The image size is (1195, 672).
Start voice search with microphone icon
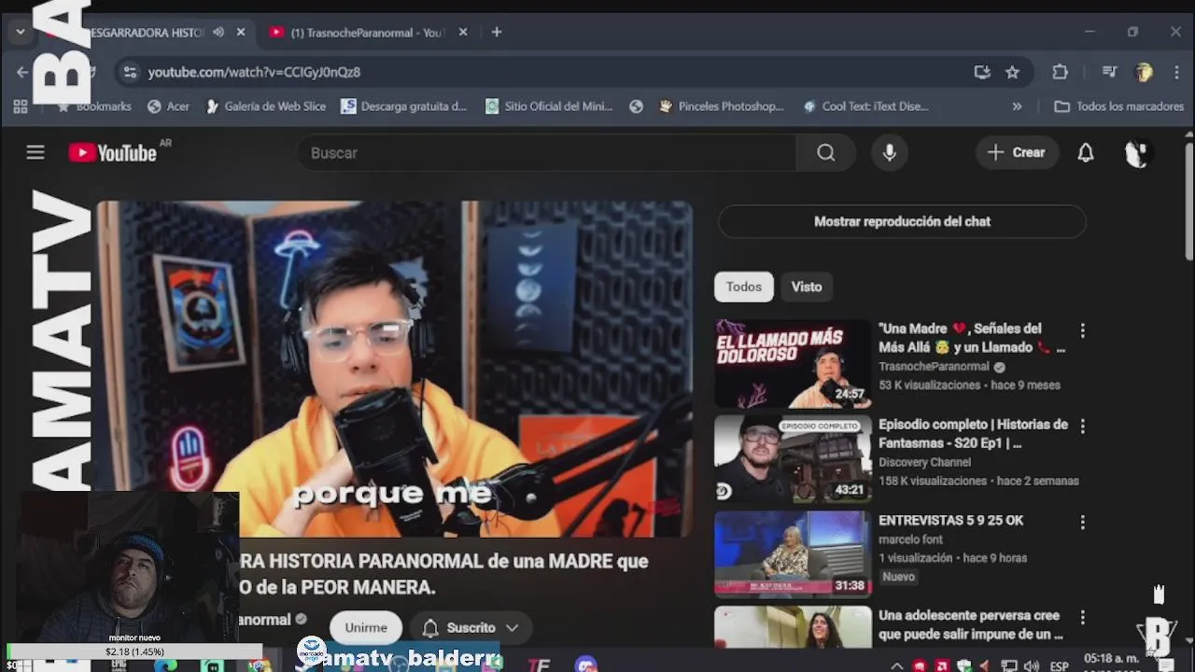(890, 152)
